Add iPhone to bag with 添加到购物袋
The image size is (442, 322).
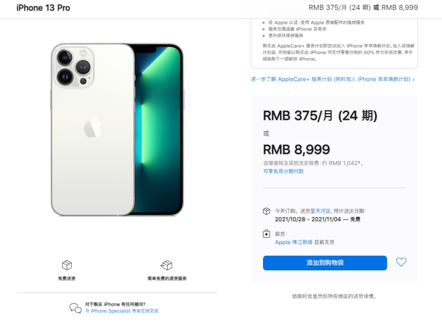pos(325,263)
